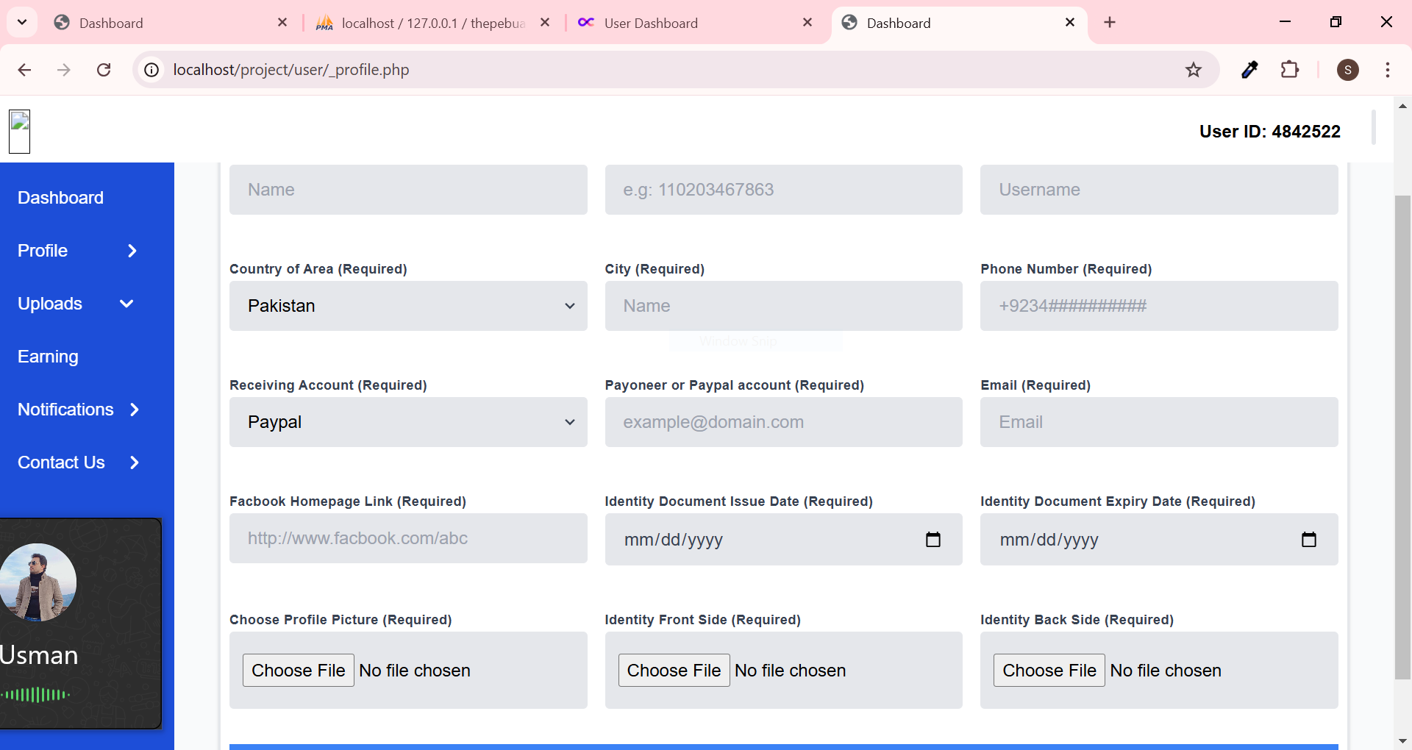Open calendar picker for Expiry Date

1309,540
